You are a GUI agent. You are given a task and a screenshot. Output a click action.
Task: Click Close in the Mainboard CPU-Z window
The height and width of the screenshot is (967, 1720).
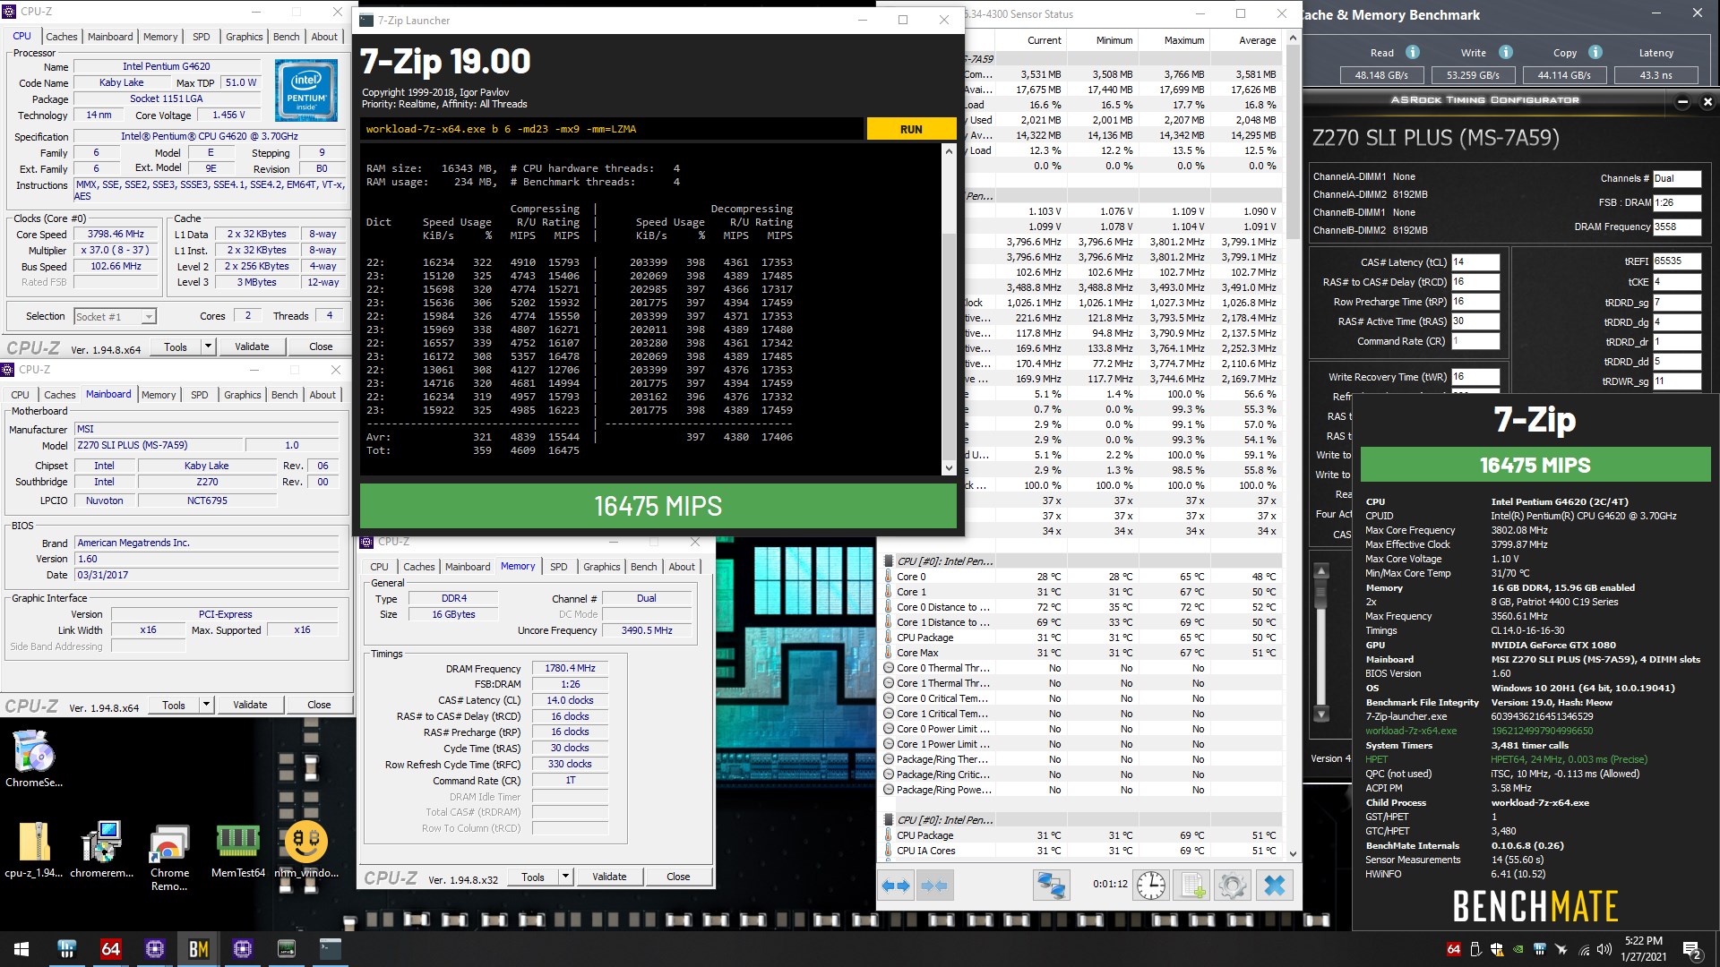pyautogui.click(x=319, y=705)
